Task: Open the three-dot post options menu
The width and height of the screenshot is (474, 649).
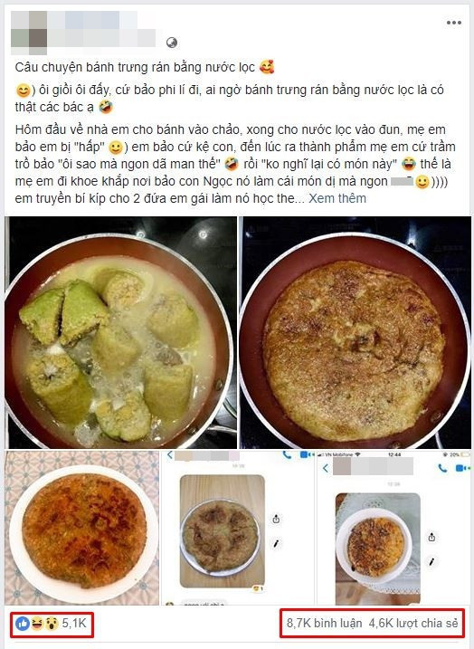Action: tap(454, 23)
